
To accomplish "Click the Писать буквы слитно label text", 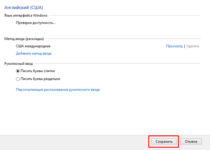I will pyautogui.click(x=38, y=71).
